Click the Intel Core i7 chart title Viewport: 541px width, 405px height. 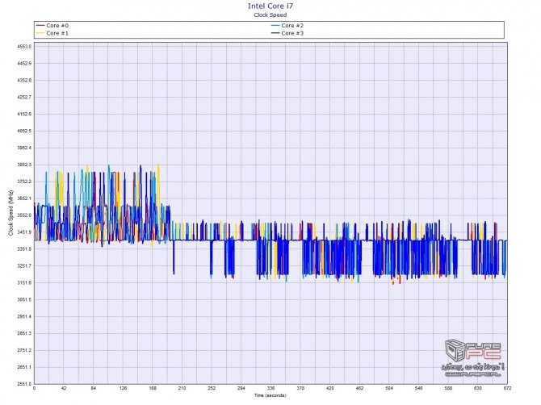pyautogui.click(x=270, y=6)
